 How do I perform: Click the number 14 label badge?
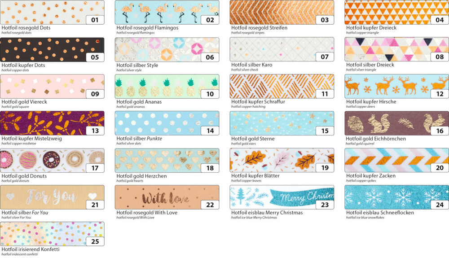click(210, 131)
